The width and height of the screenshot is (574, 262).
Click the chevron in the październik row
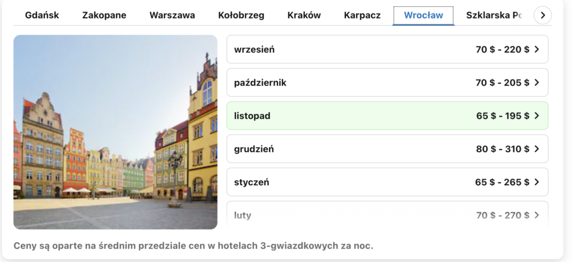[x=536, y=83]
